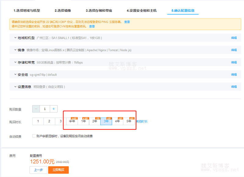Switch to 4.设置安全组和主机 step
This screenshot has height=177, width=244.
(x=142, y=11)
